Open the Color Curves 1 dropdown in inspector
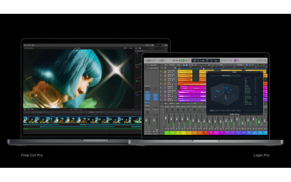 pos(141,51)
